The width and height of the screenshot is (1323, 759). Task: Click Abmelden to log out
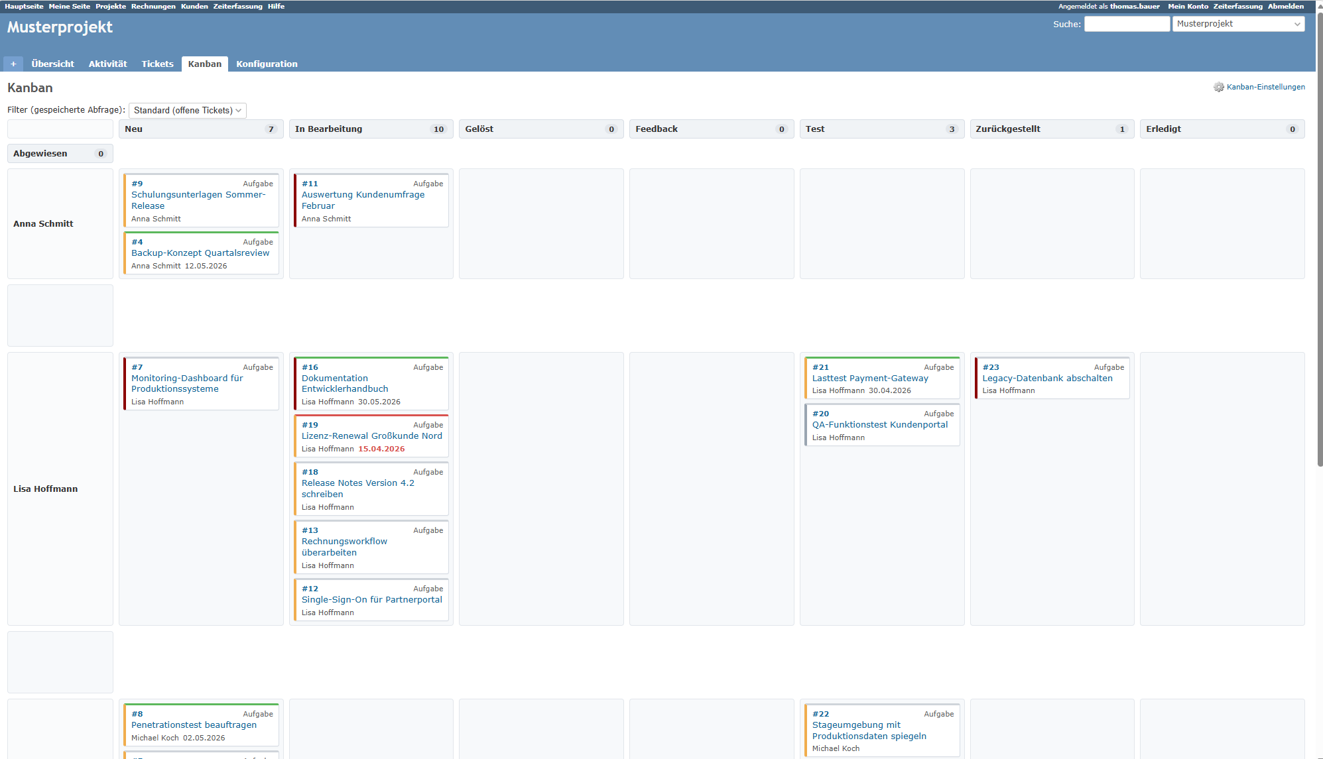coord(1286,6)
